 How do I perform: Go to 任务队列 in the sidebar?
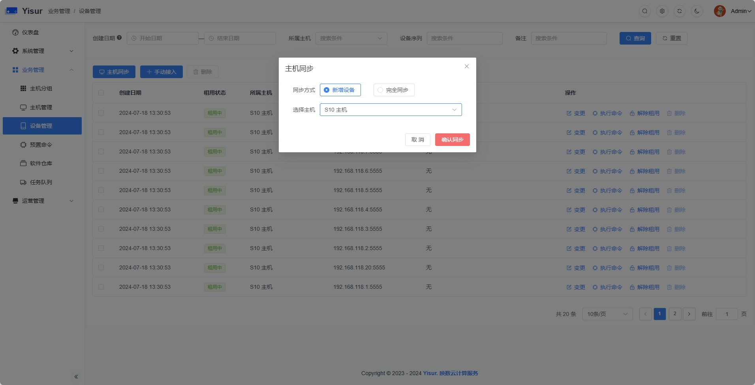coord(41,182)
